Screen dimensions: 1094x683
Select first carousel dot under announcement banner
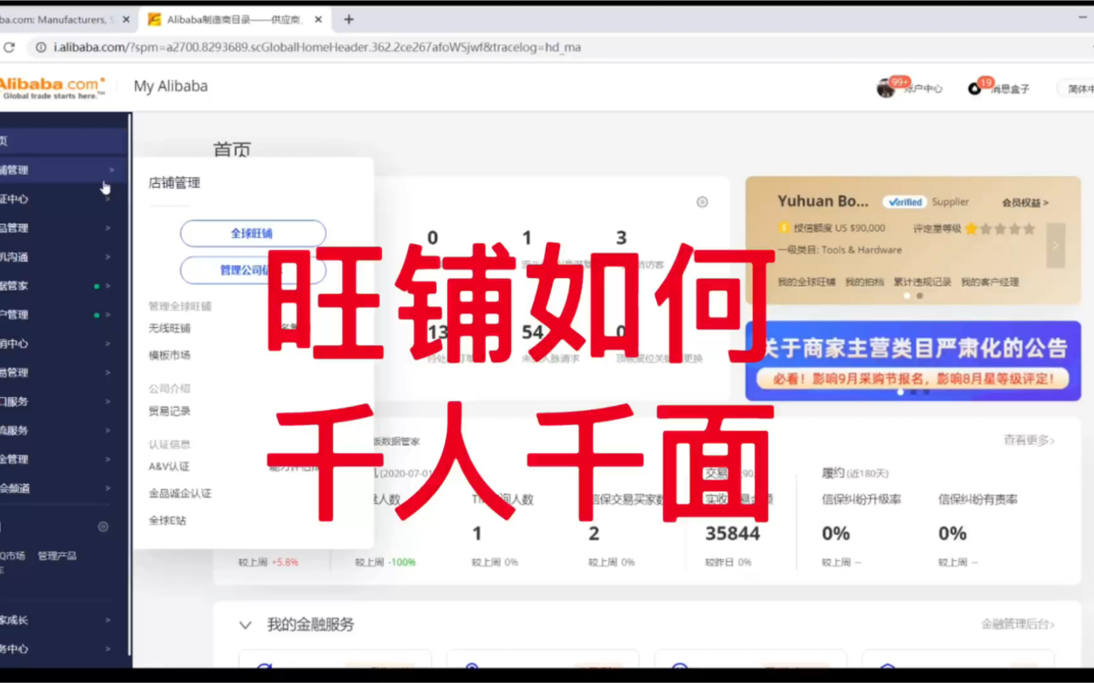click(900, 392)
